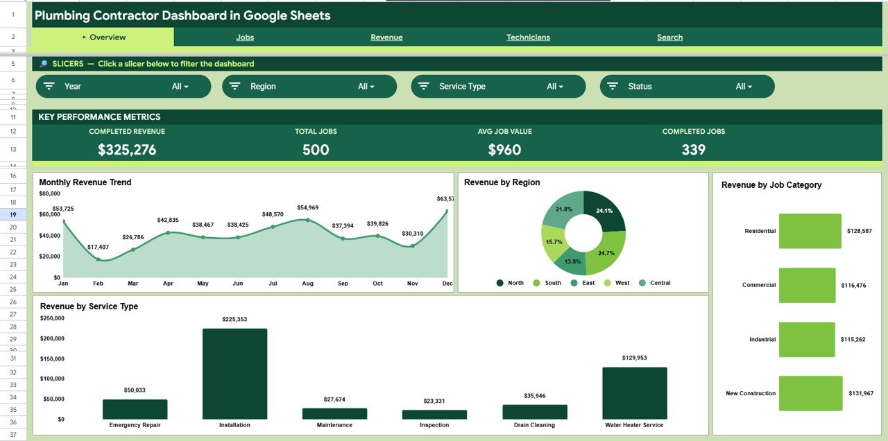The image size is (888, 441).
Task: Click the Revenue by Service Type title
Action: (89, 306)
